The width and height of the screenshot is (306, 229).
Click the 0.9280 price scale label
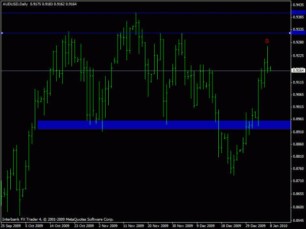[x=298, y=42]
